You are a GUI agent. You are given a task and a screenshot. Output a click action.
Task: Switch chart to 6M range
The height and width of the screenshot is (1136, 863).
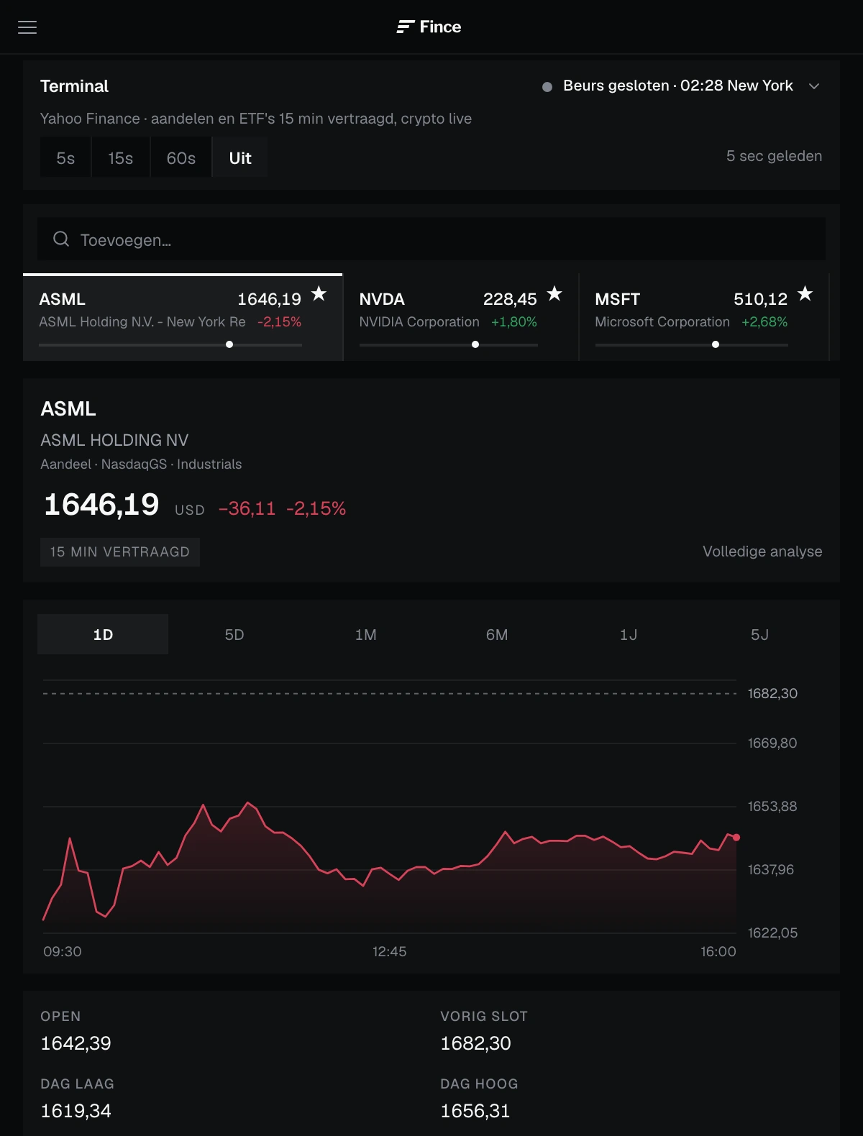(497, 634)
